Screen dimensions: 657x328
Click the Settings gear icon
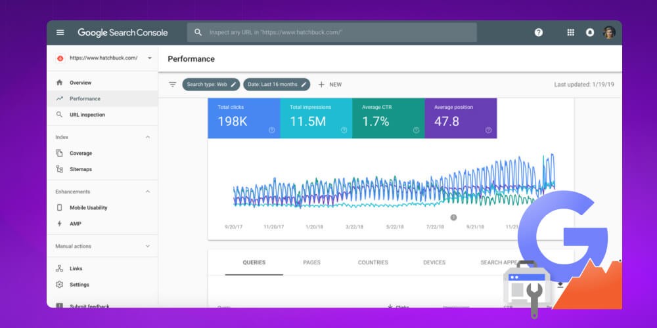coord(60,285)
